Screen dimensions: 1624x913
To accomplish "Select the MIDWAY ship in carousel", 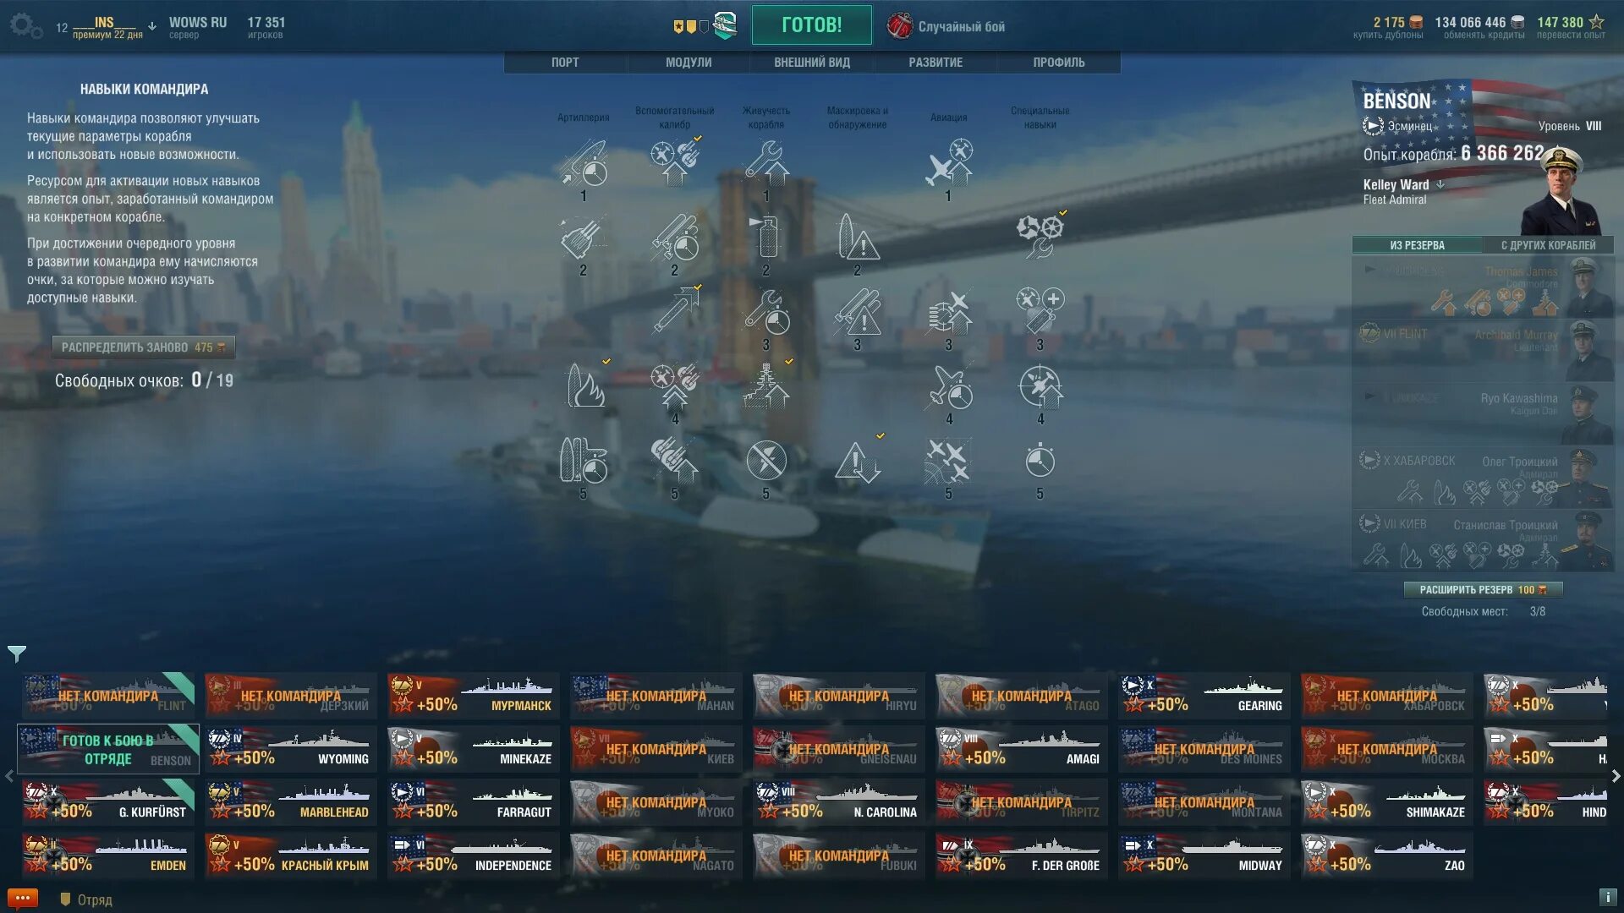I will [x=1204, y=856].
